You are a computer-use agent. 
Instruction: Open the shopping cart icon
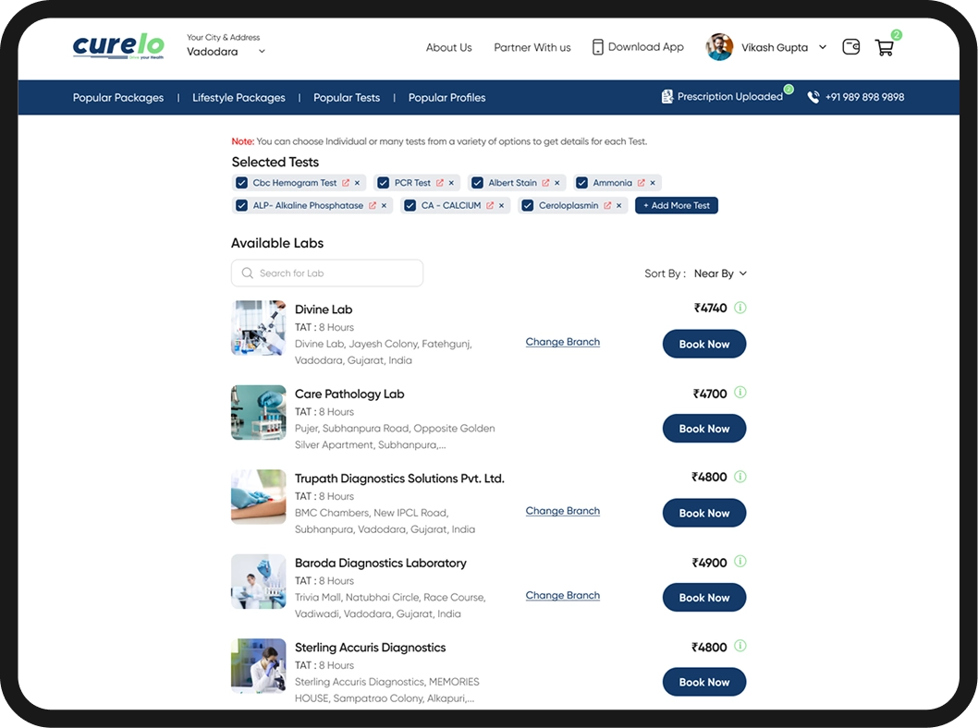click(x=885, y=48)
